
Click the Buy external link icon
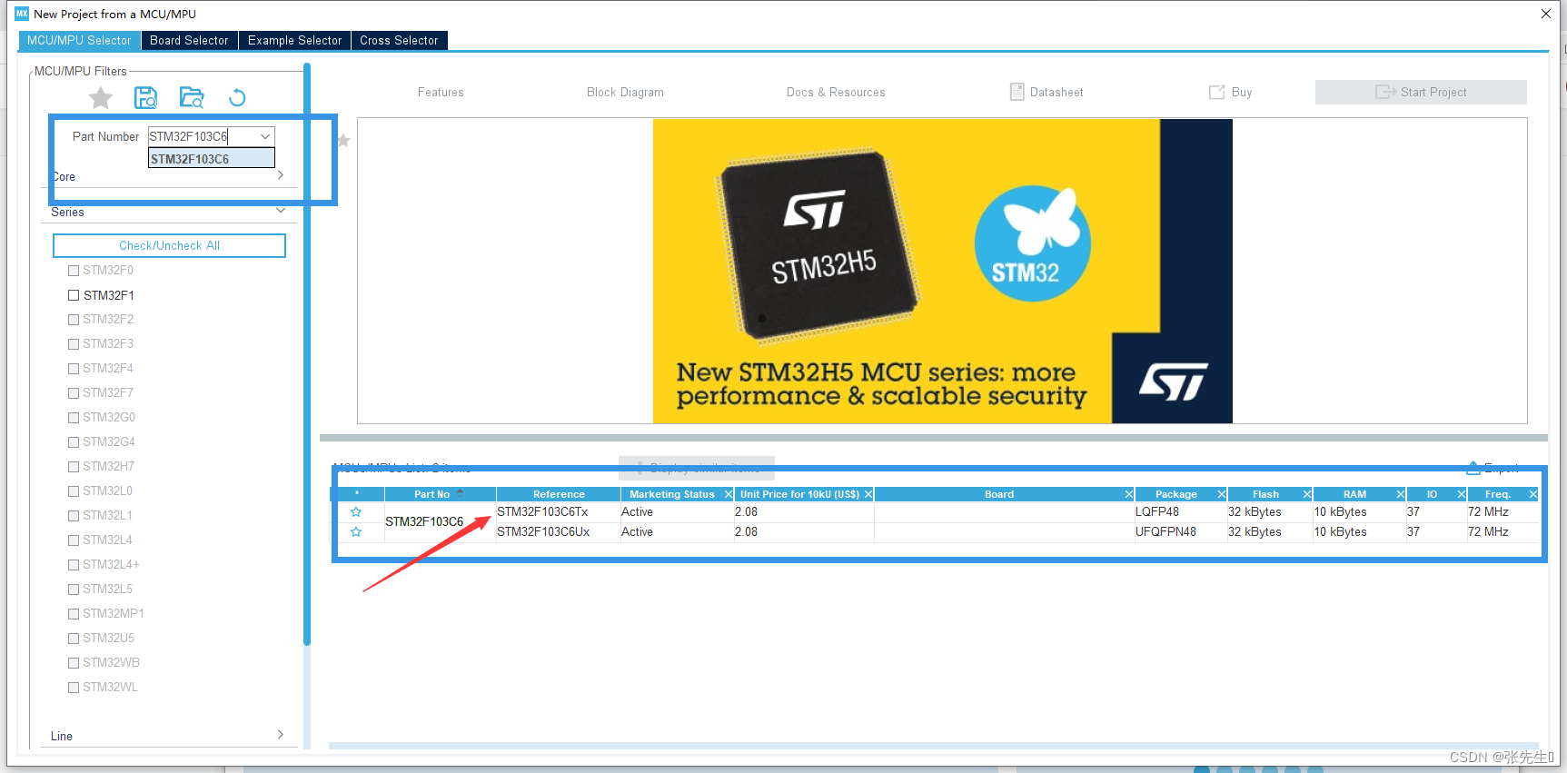click(1217, 92)
